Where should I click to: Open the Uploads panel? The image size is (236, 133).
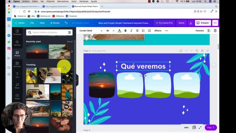click(x=17, y=43)
